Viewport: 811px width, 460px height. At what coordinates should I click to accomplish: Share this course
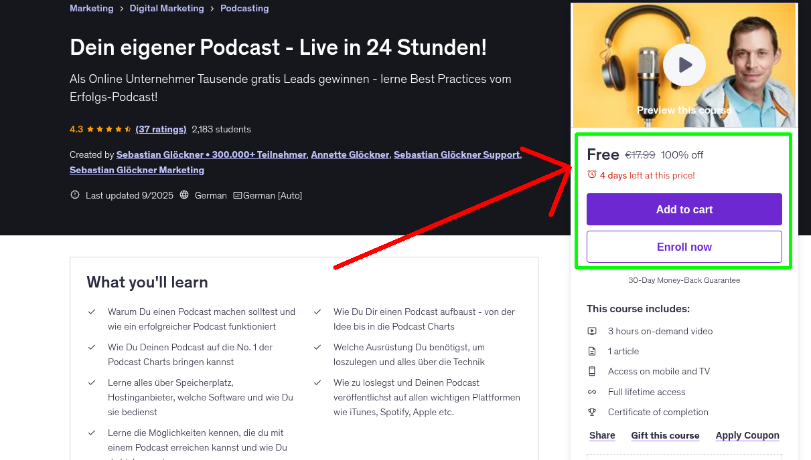click(x=601, y=435)
